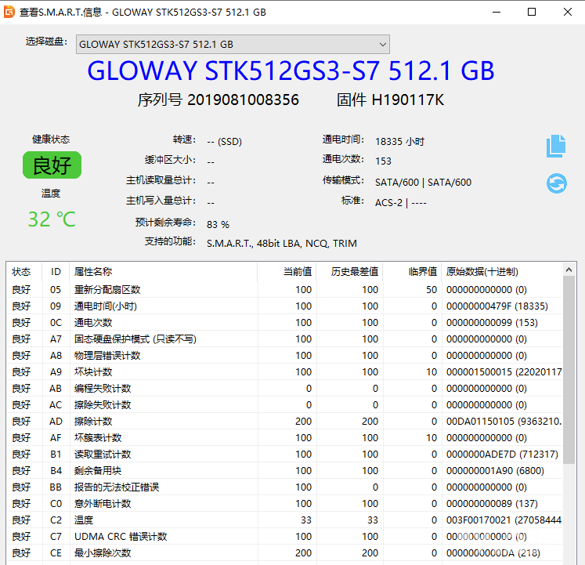
Task: Close the S.M.A.R.T. information window
Action: point(567,12)
